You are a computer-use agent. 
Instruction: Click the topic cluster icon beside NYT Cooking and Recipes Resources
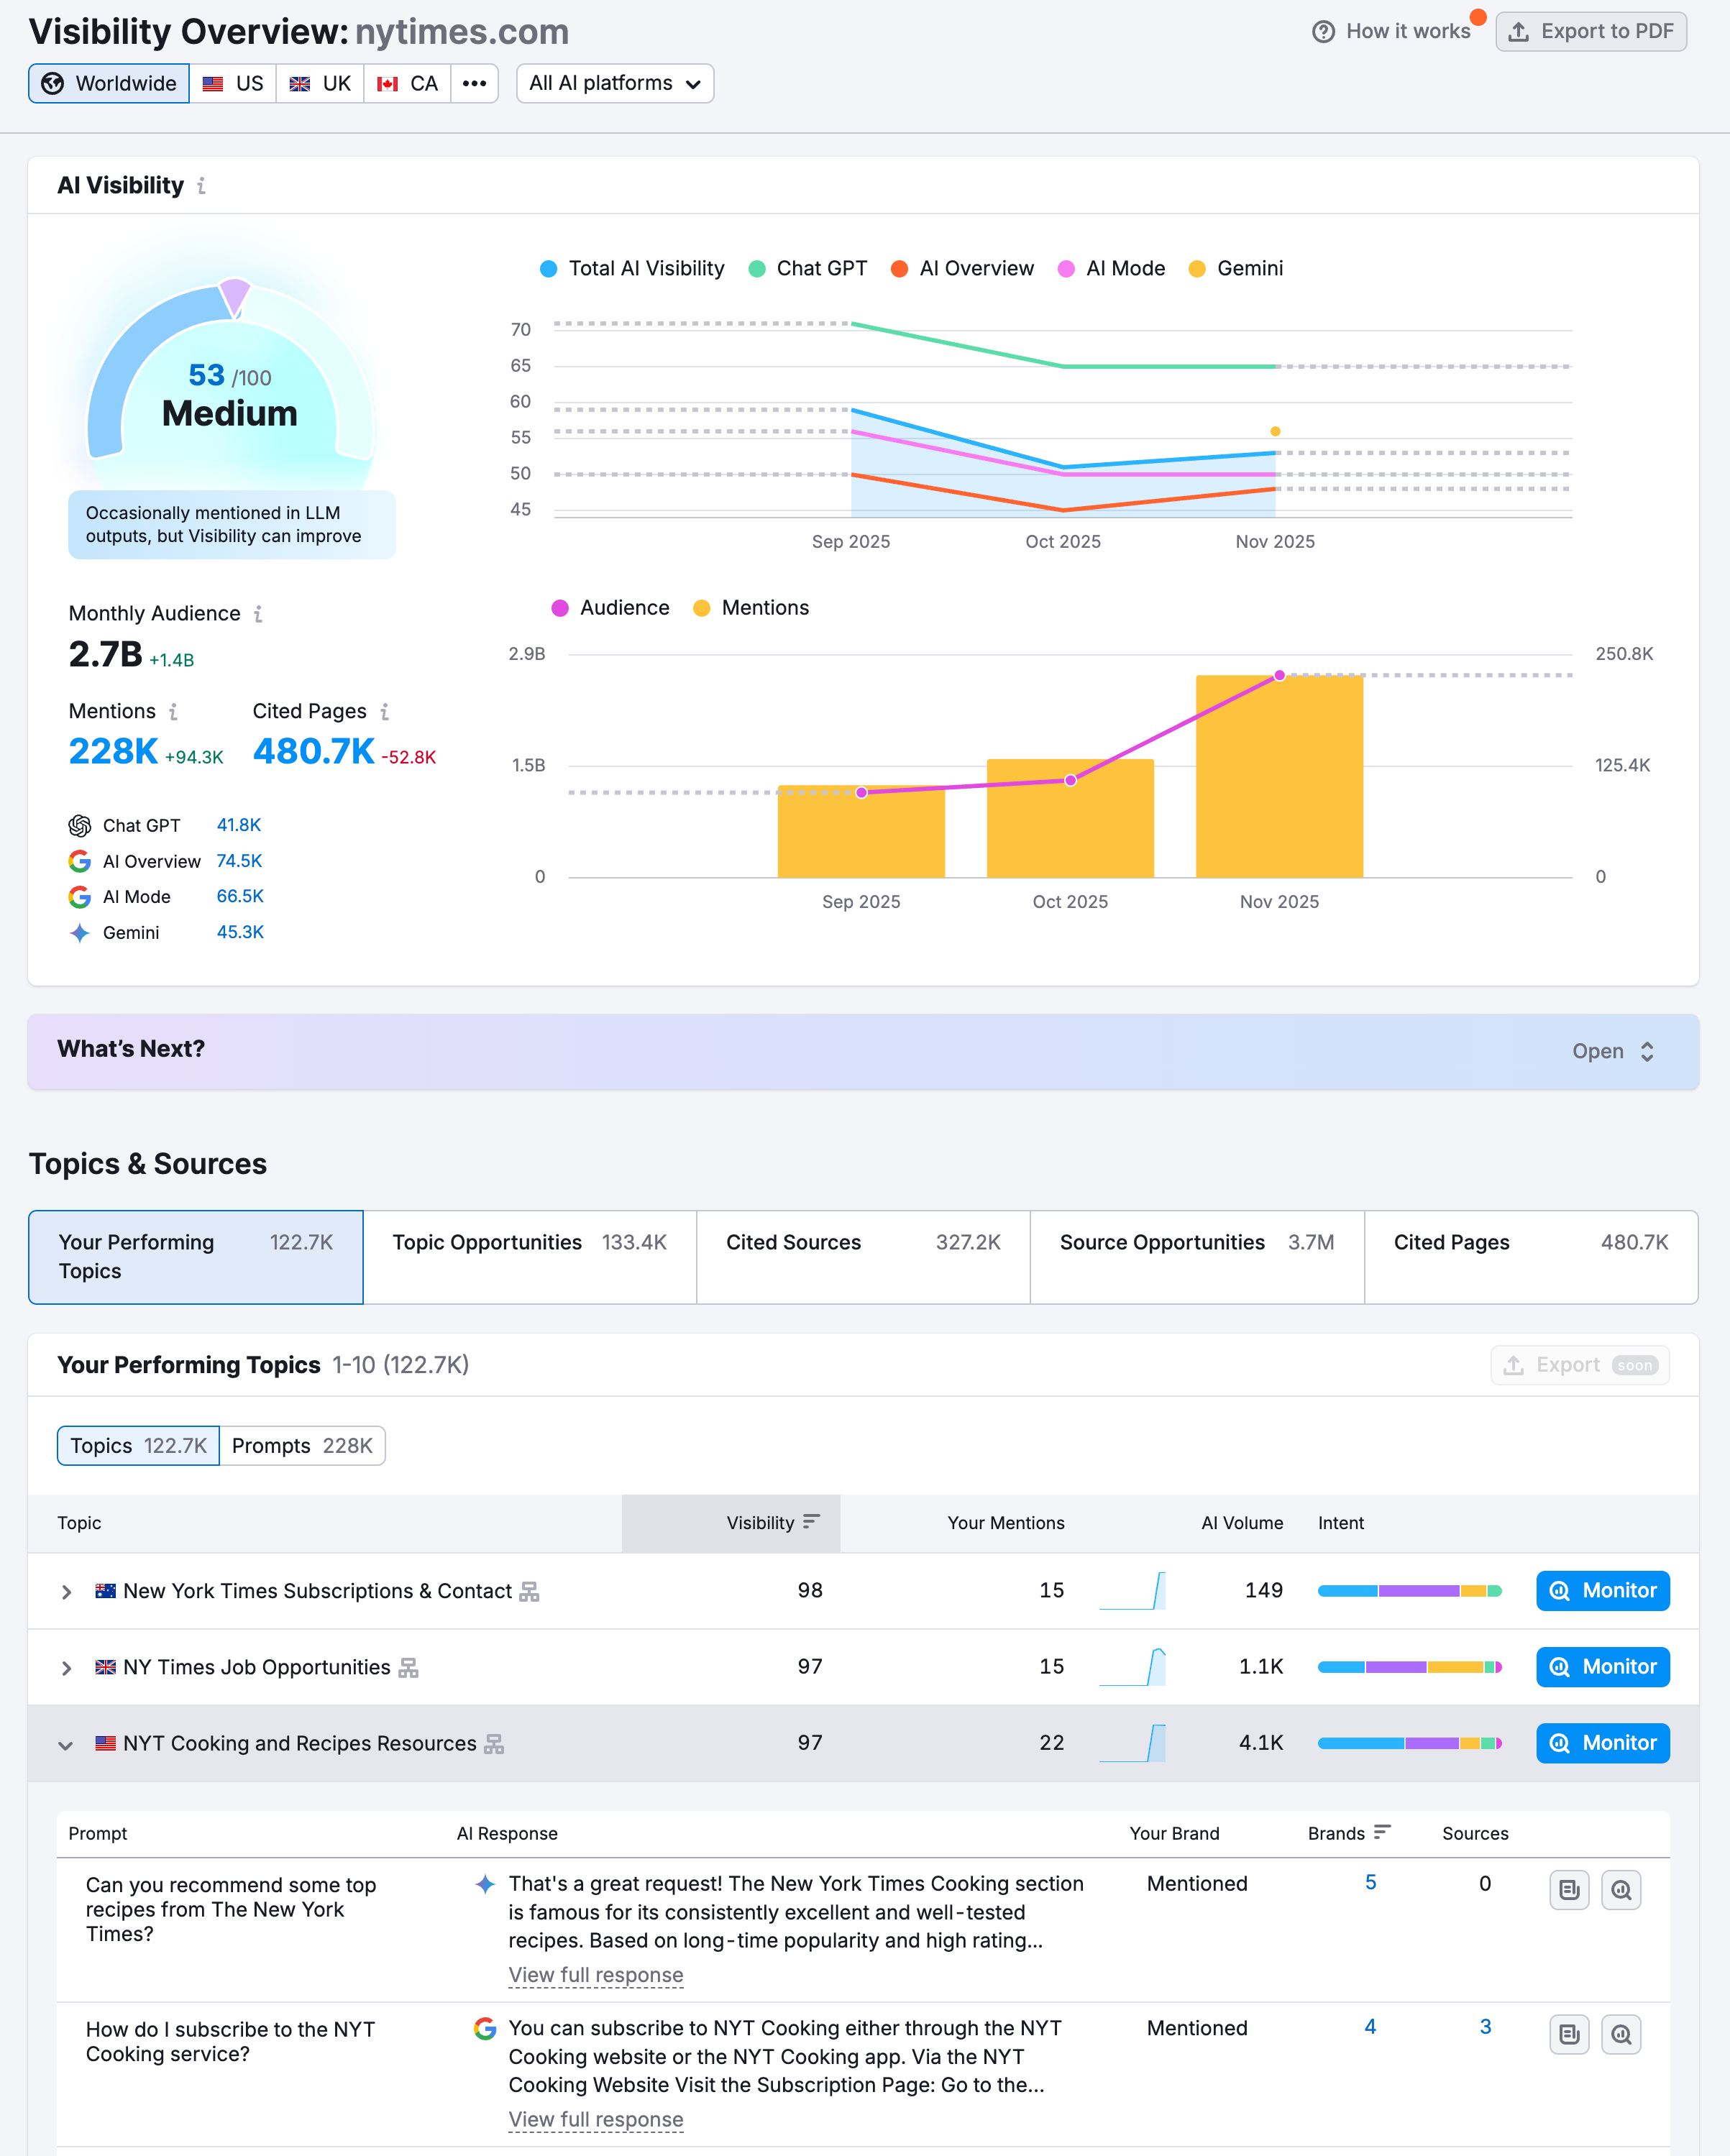(494, 1743)
